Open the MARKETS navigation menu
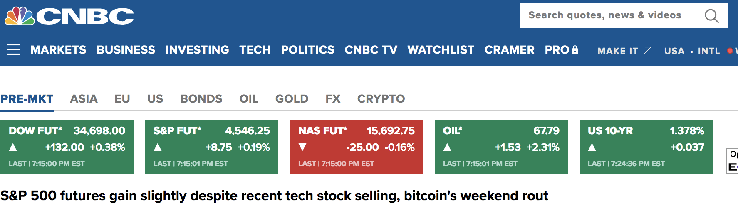This screenshot has width=738, height=216. coord(58,50)
